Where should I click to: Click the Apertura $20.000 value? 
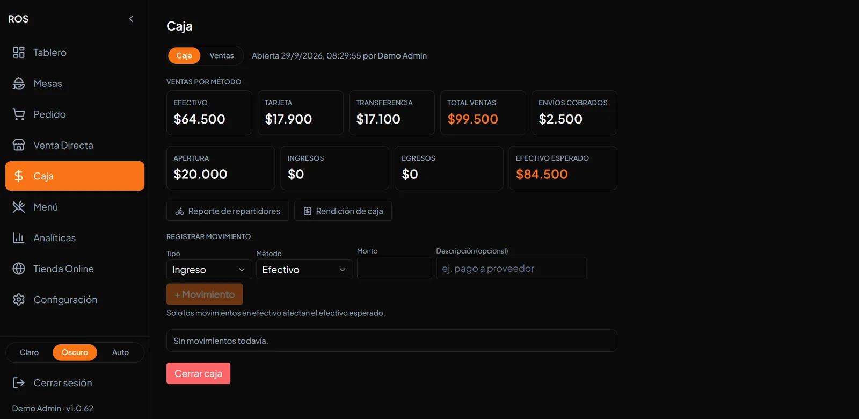click(200, 174)
